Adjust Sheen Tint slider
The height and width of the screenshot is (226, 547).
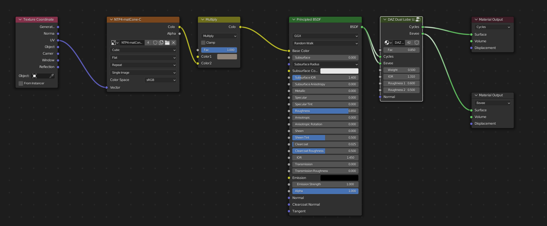click(325, 138)
